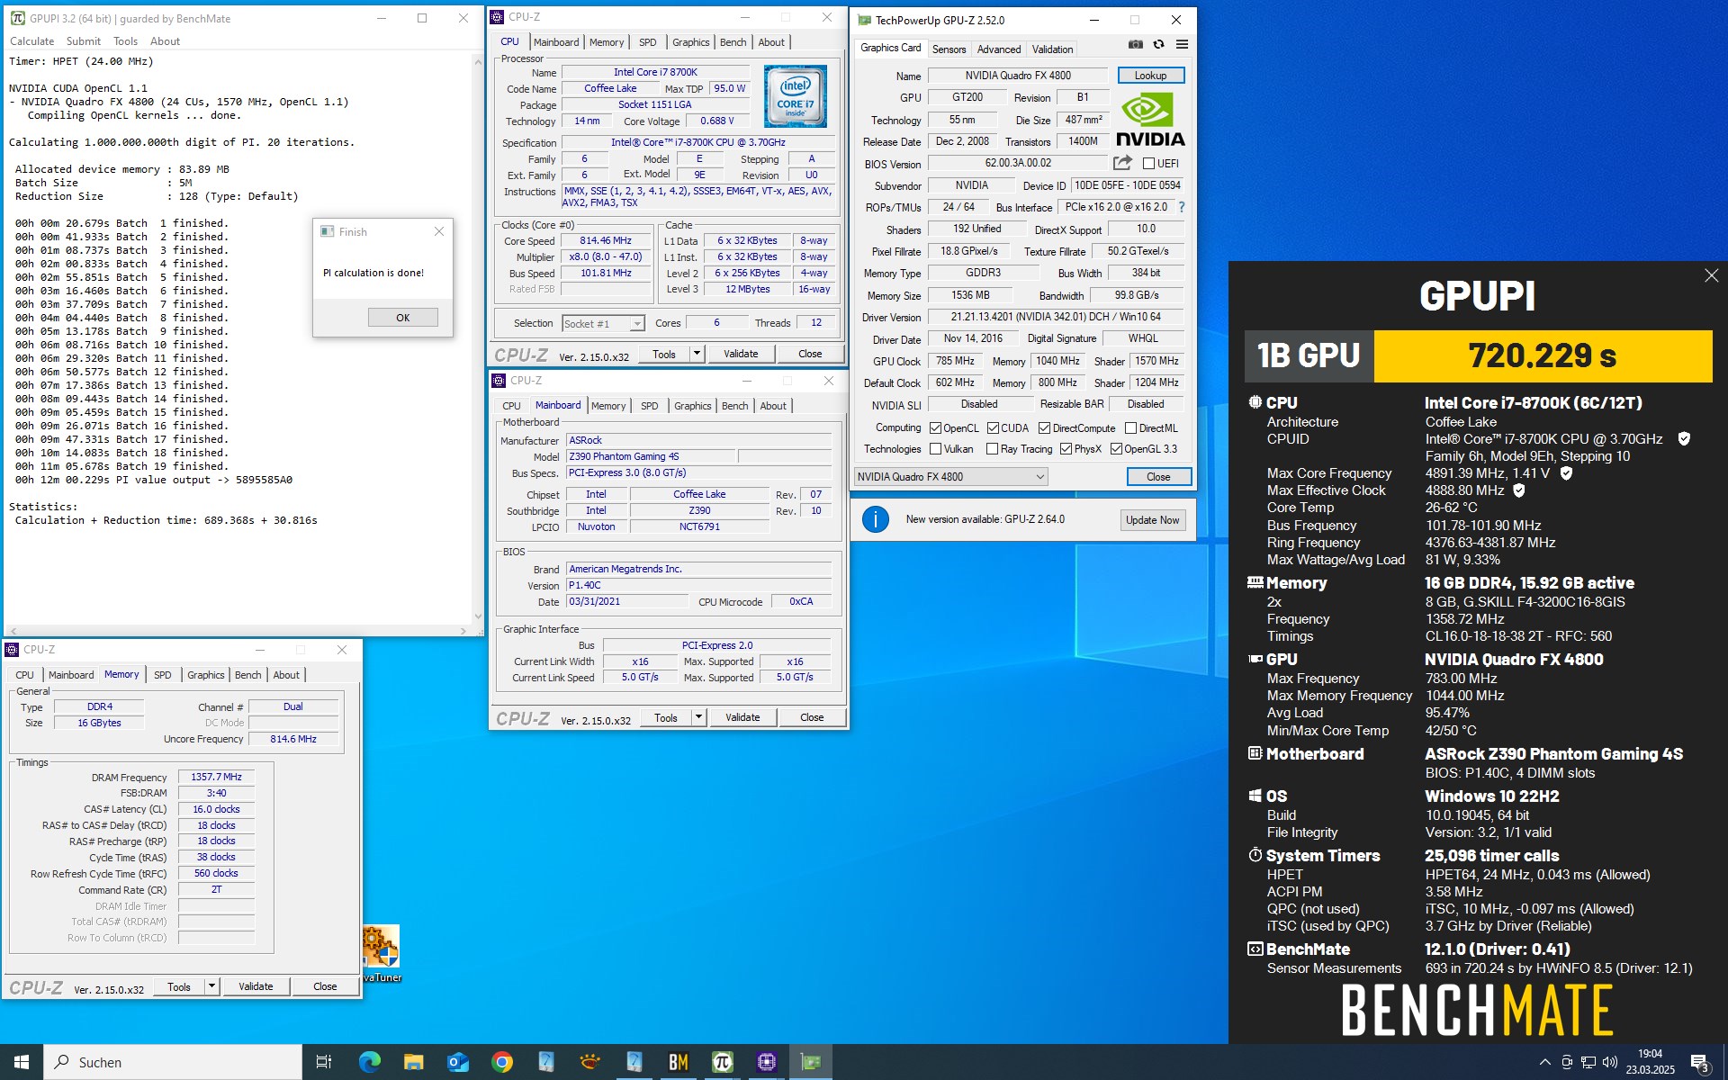Screen dimensions: 1728x1080
Task: Click Validate in the CPU-Z CPU window
Action: [741, 354]
